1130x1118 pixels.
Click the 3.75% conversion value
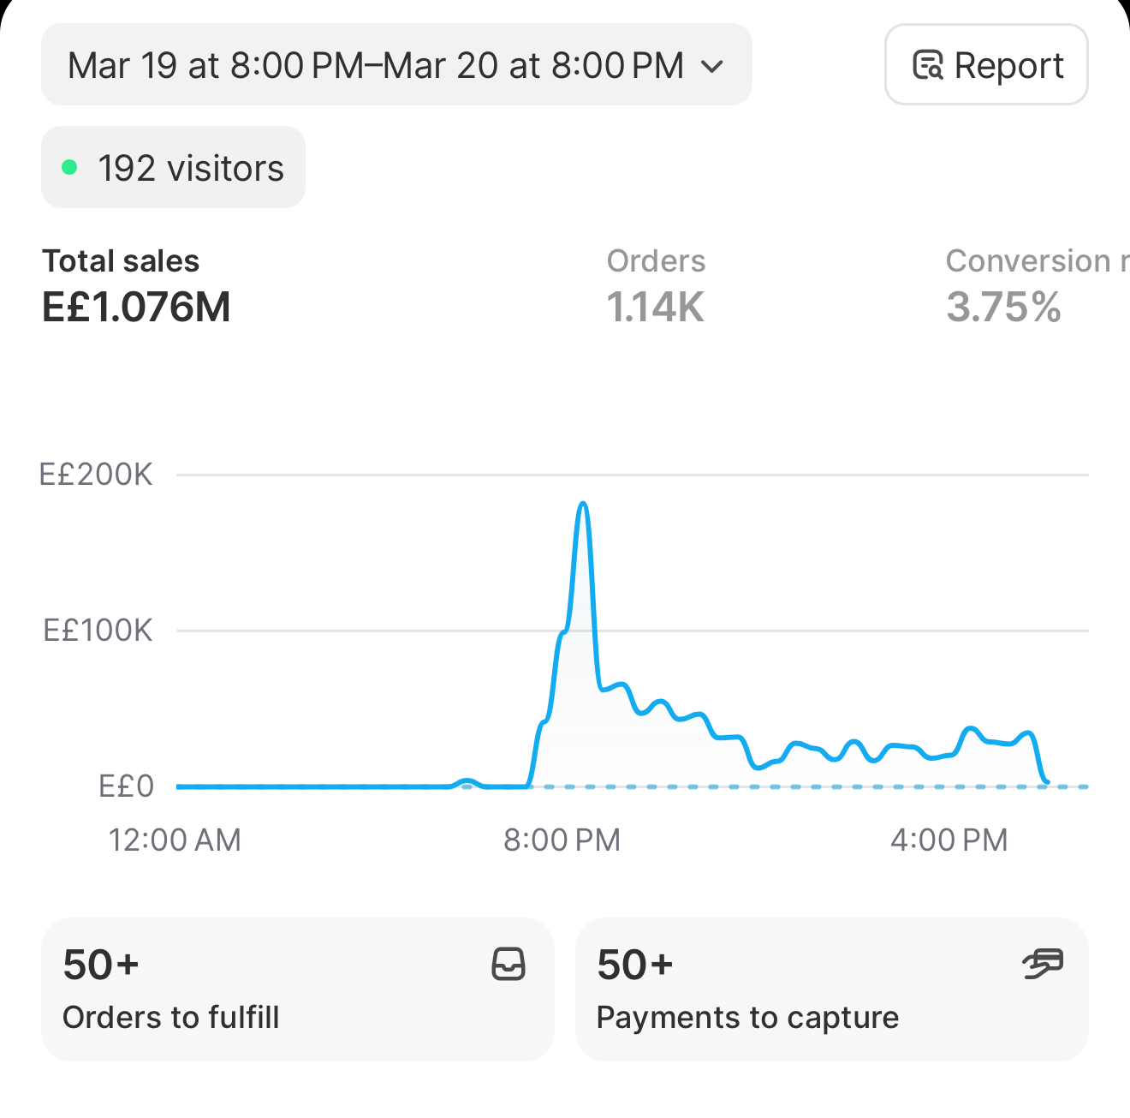(x=1004, y=308)
